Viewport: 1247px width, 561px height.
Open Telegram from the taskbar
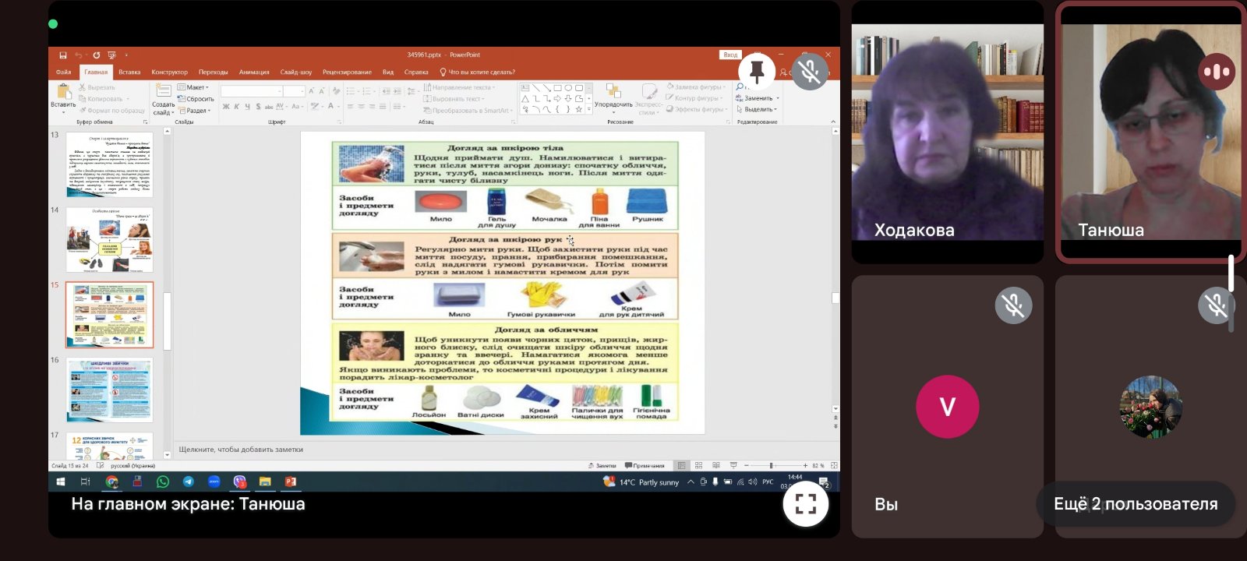188,482
